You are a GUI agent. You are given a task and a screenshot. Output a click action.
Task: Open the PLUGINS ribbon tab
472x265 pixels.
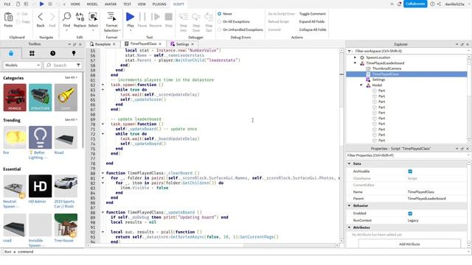click(x=159, y=4)
